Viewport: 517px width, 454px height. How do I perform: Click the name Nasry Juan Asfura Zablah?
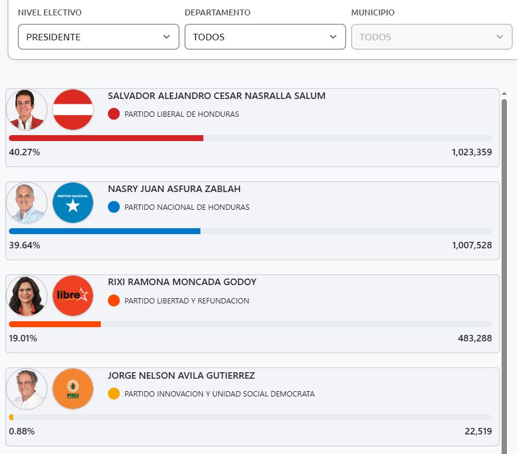click(174, 189)
